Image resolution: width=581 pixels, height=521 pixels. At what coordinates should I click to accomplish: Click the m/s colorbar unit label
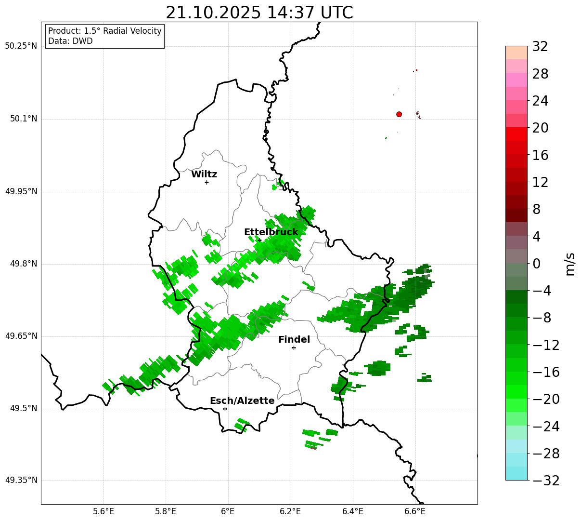coord(570,264)
